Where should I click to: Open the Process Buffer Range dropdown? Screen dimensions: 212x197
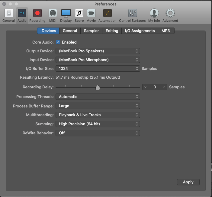(x=98, y=106)
